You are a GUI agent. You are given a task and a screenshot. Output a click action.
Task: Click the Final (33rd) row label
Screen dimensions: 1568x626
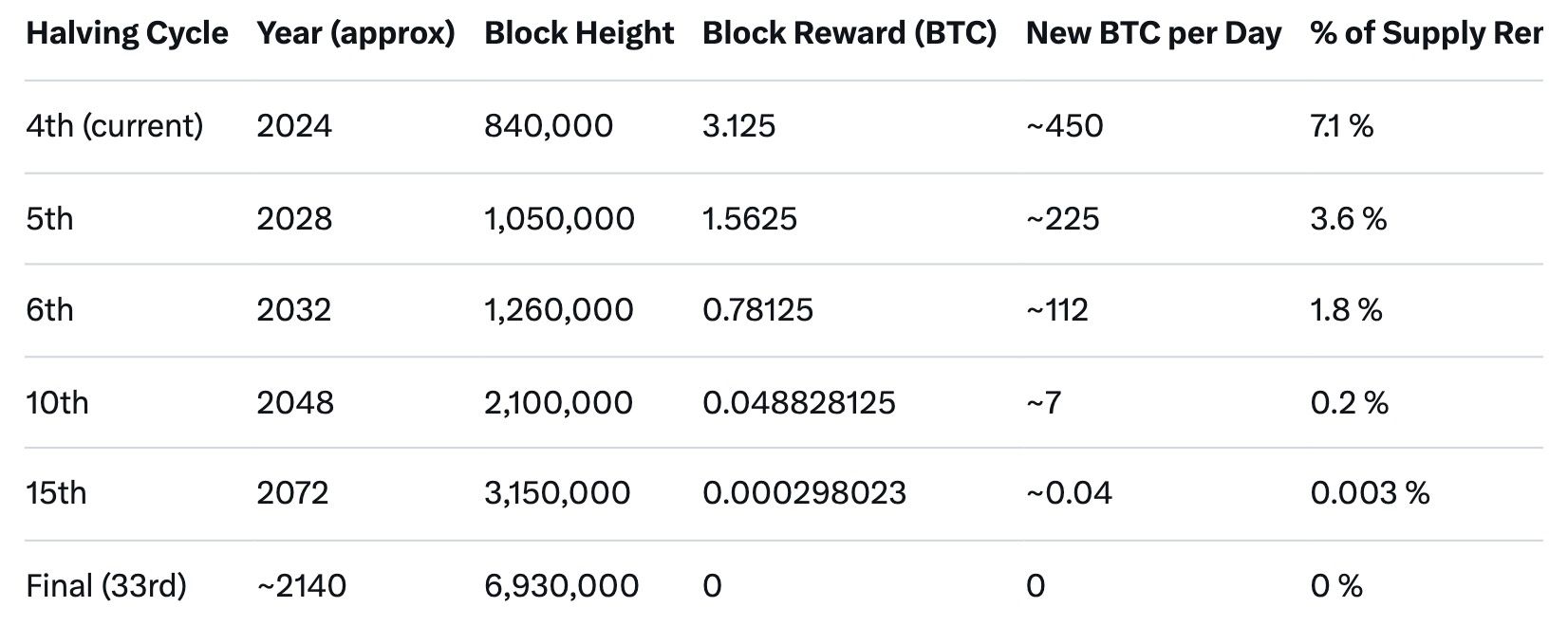pos(106,586)
